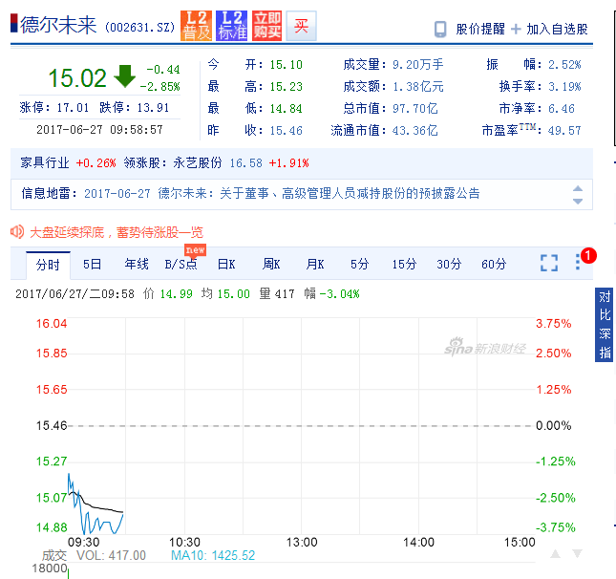Switch to the 15分 chart tab
The height and width of the screenshot is (579, 616).
coord(404,264)
